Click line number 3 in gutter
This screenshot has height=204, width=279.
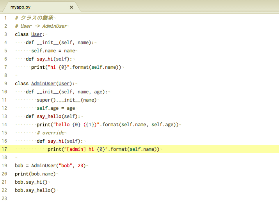click(5, 34)
